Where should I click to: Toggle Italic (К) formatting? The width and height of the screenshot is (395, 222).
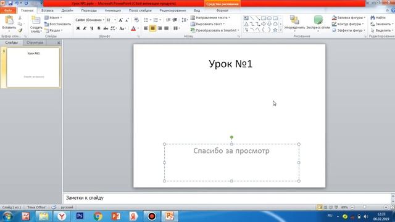(x=85, y=28)
